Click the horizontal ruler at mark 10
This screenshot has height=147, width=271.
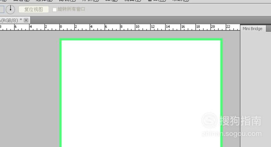(137, 27)
